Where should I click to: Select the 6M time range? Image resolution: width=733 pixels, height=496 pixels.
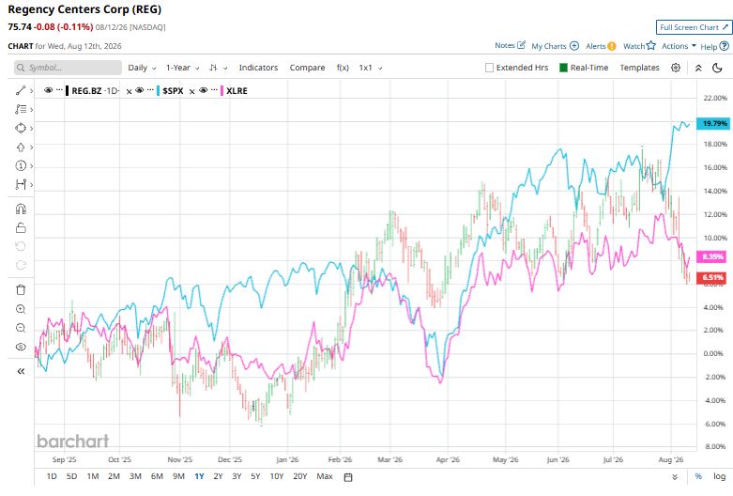(157, 476)
